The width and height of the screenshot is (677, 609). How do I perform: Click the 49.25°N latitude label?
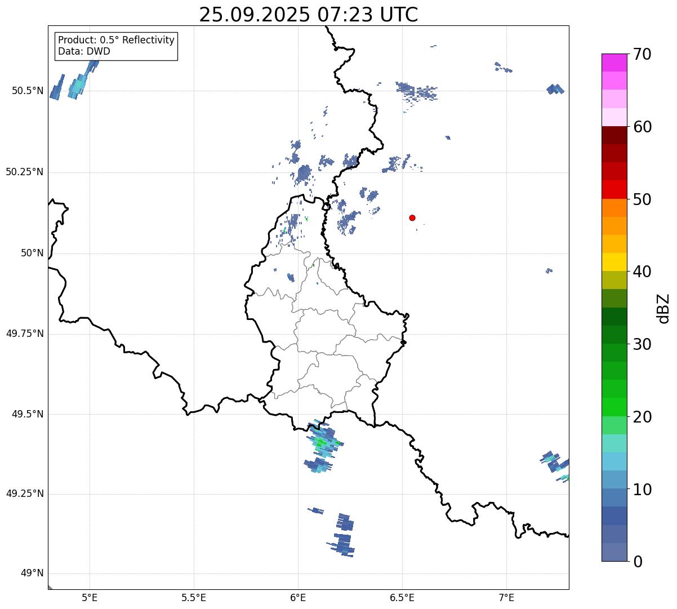coord(25,494)
